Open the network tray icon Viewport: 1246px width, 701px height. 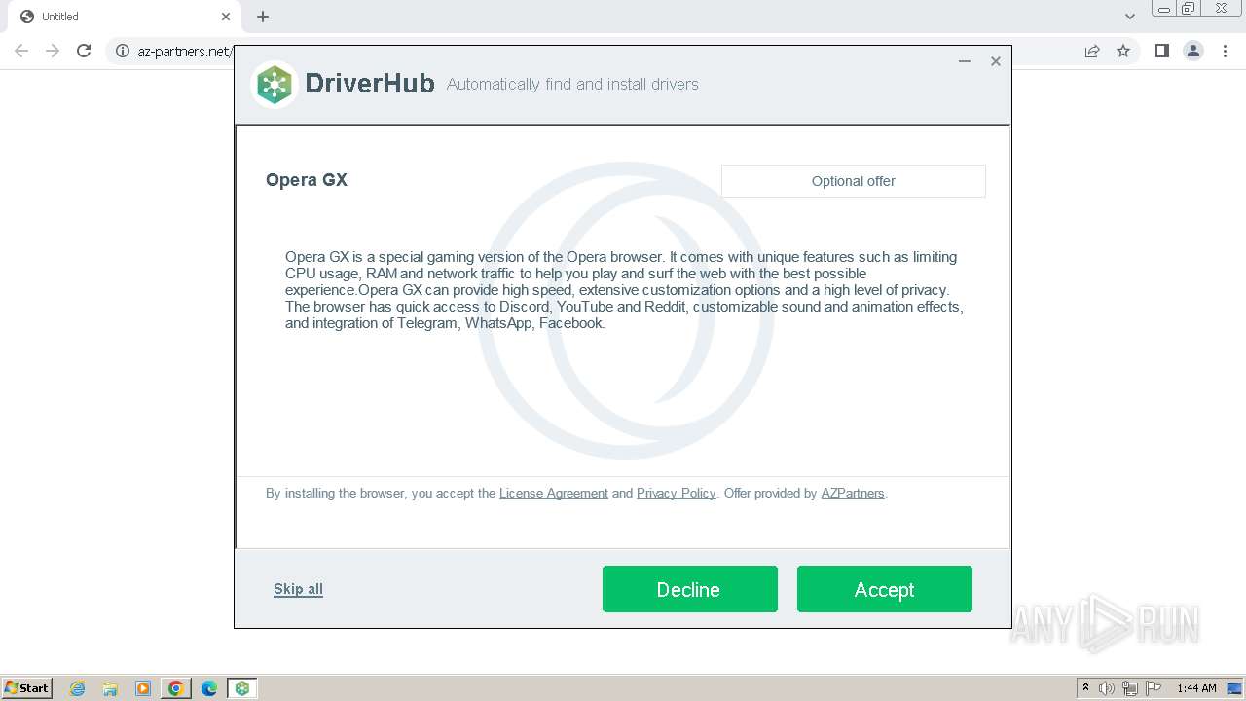tap(1130, 688)
